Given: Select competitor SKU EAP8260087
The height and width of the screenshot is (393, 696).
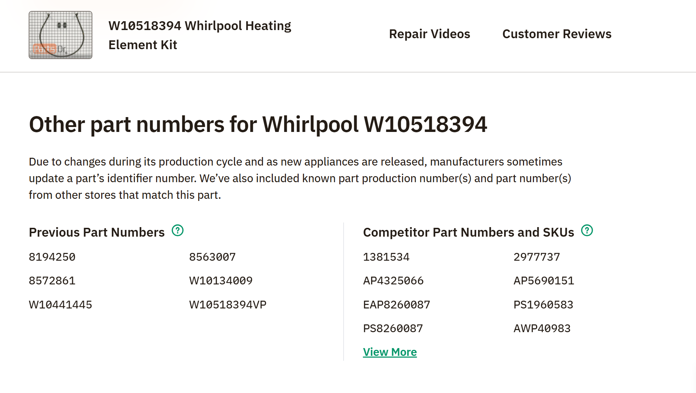Looking at the screenshot, I should pos(397,305).
